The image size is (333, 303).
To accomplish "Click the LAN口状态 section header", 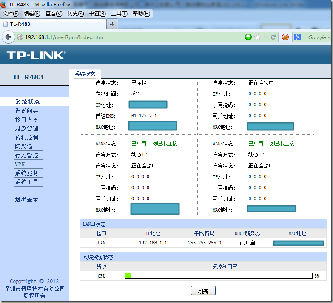I will click(x=94, y=224).
